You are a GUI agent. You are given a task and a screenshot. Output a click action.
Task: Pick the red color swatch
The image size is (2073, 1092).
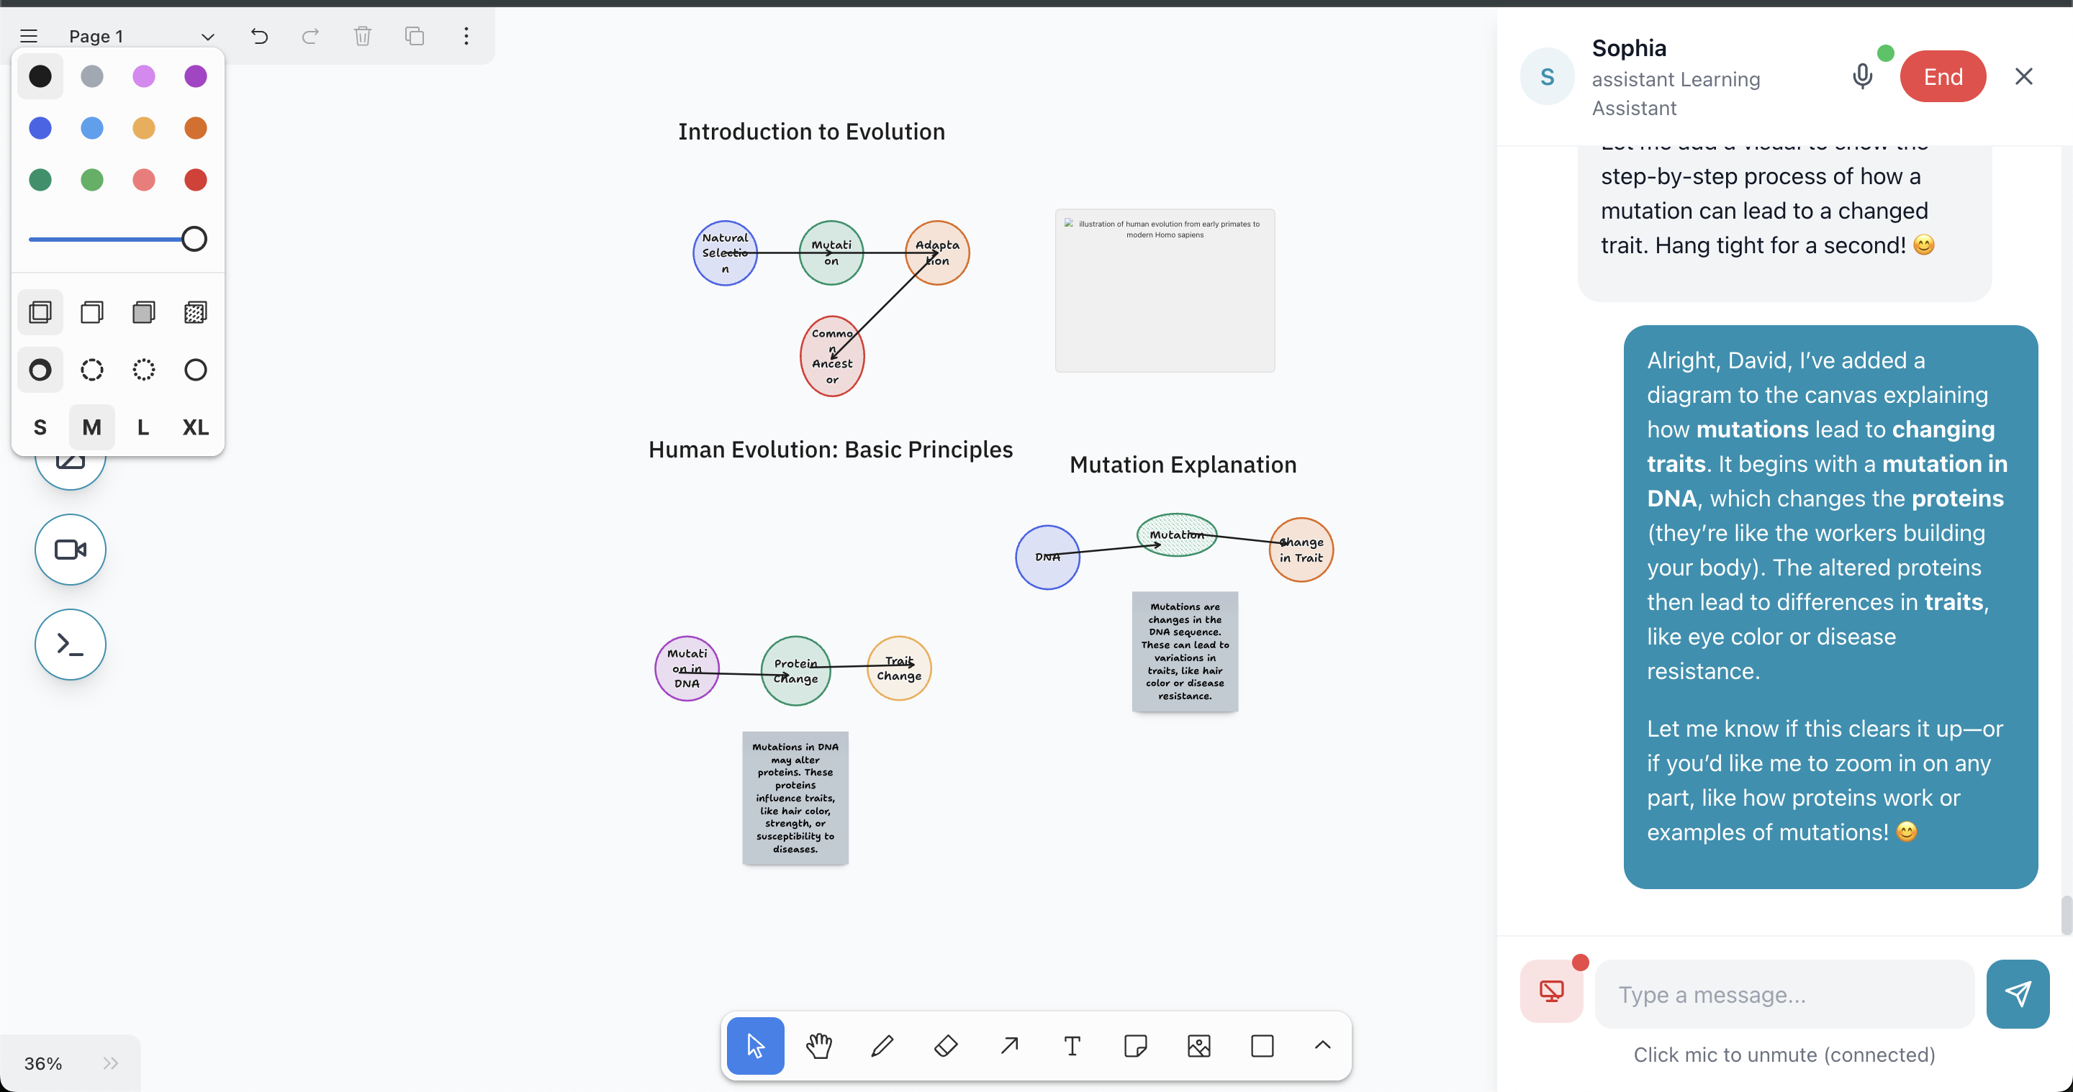pyautogui.click(x=195, y=180)
